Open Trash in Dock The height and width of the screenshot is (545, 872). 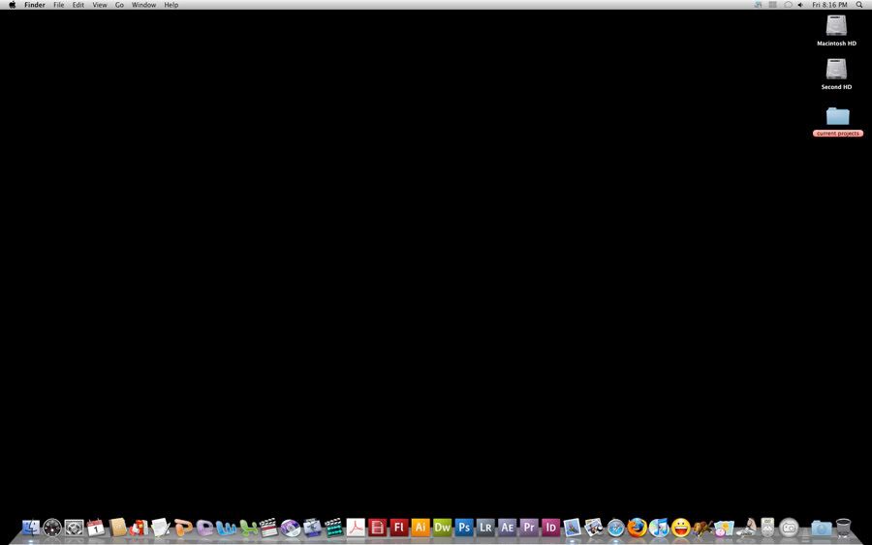pyautogui.click(x=843, y=528)
